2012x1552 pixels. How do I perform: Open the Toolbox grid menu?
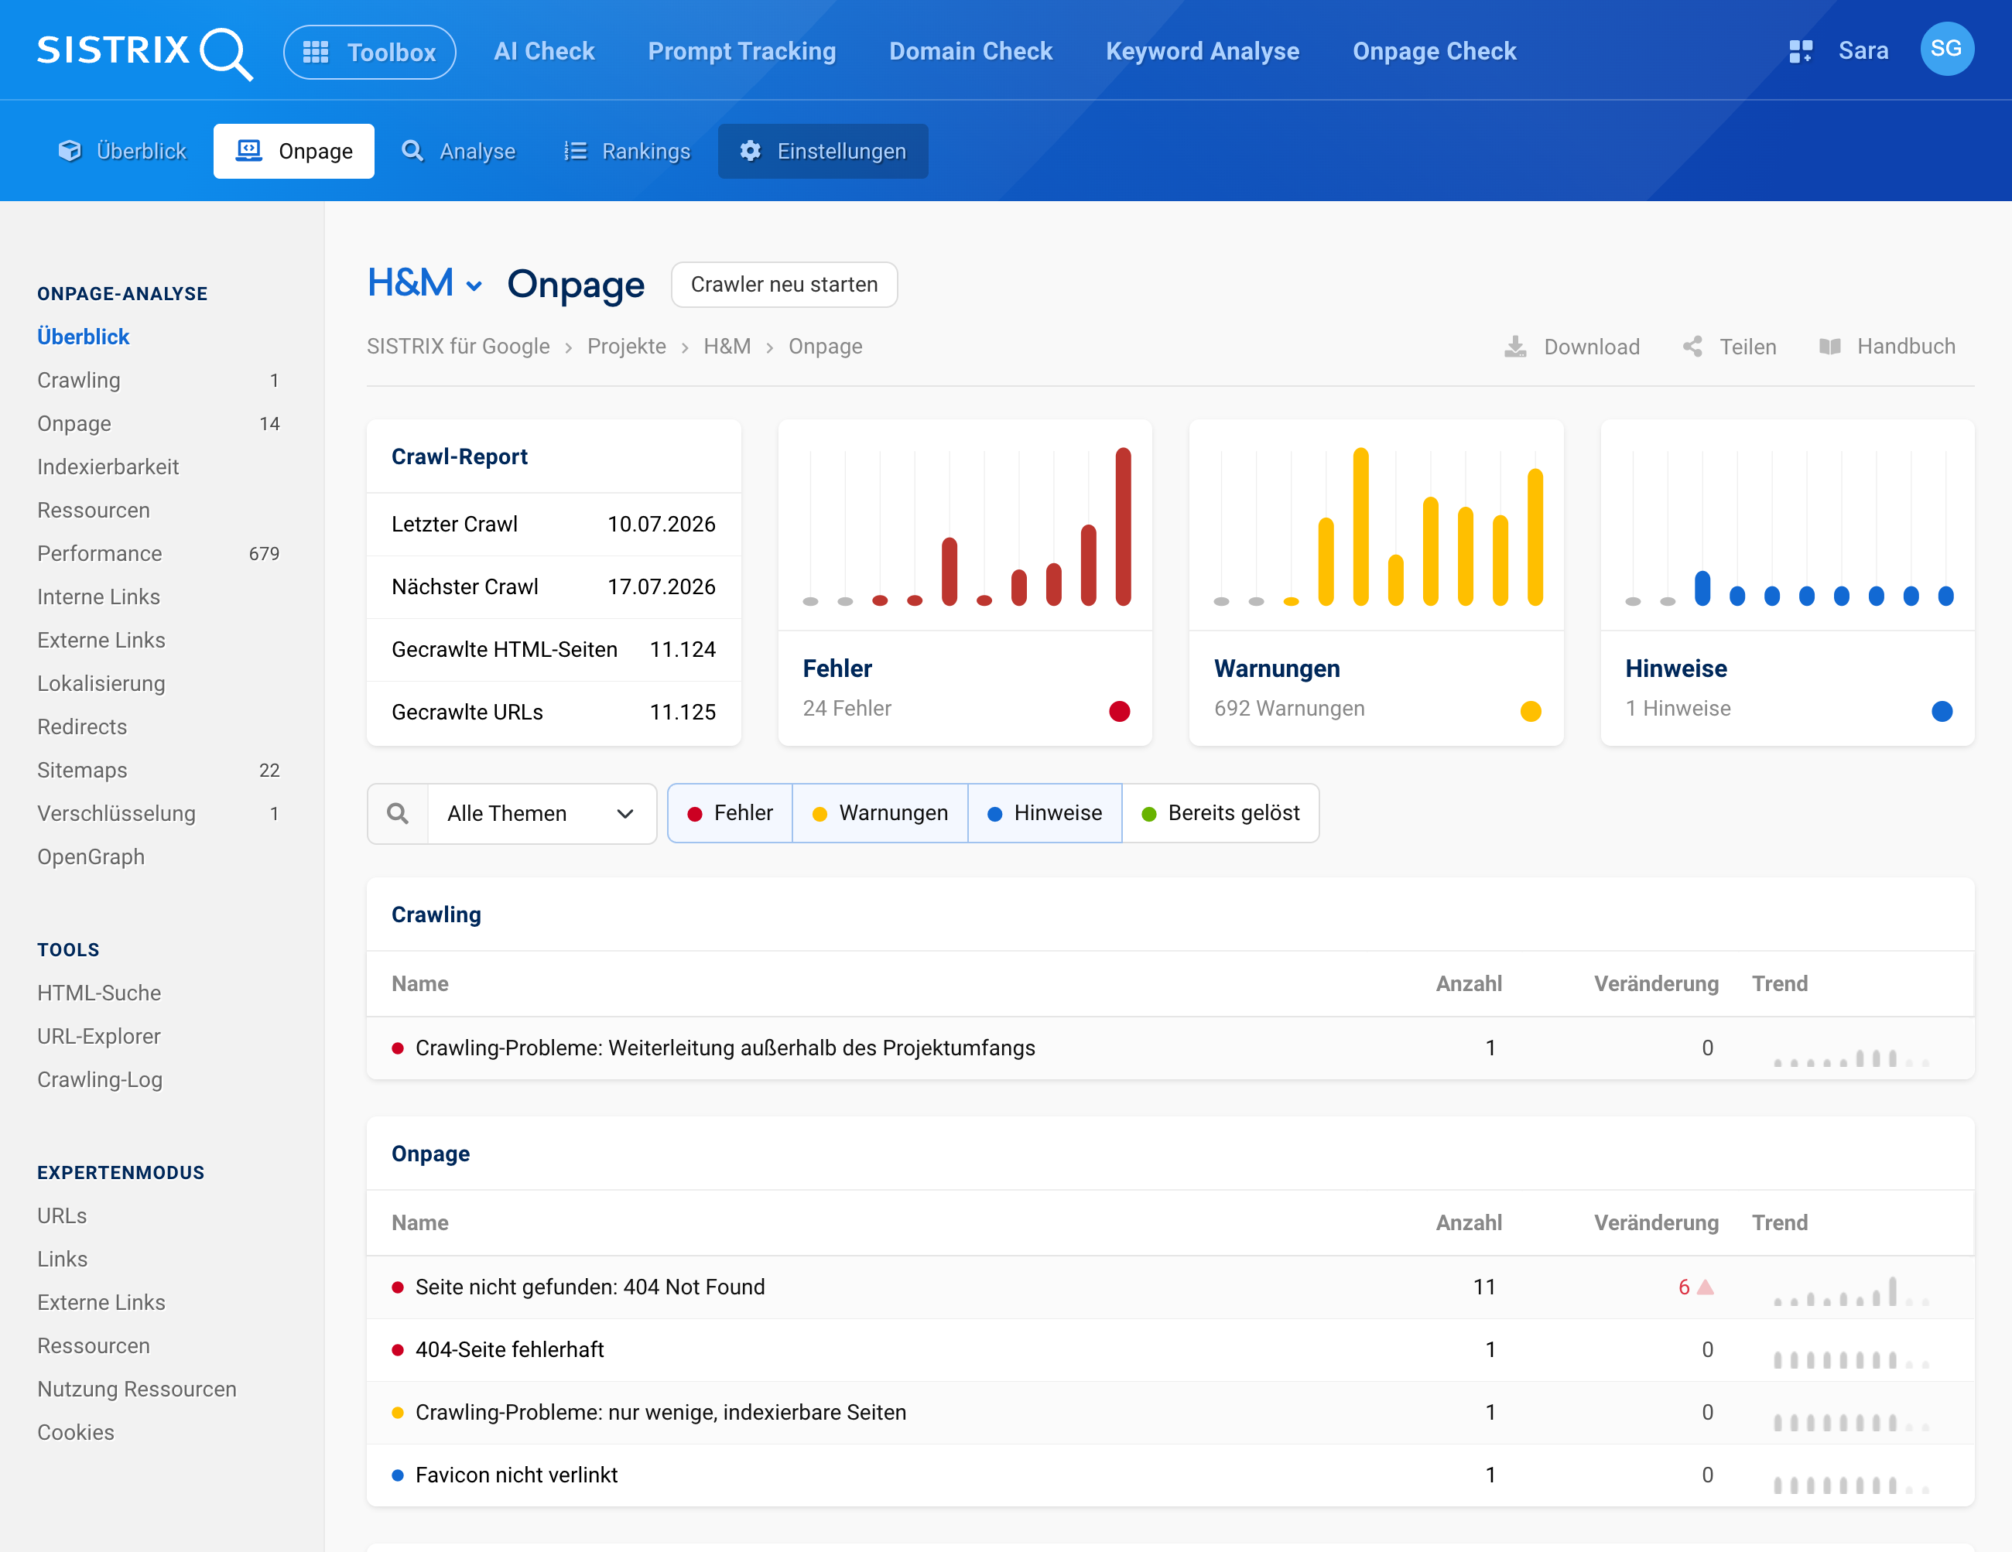pos(369,52)
